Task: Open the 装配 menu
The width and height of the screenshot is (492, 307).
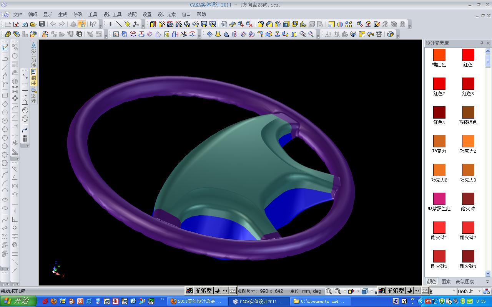Action: (132, 15)
